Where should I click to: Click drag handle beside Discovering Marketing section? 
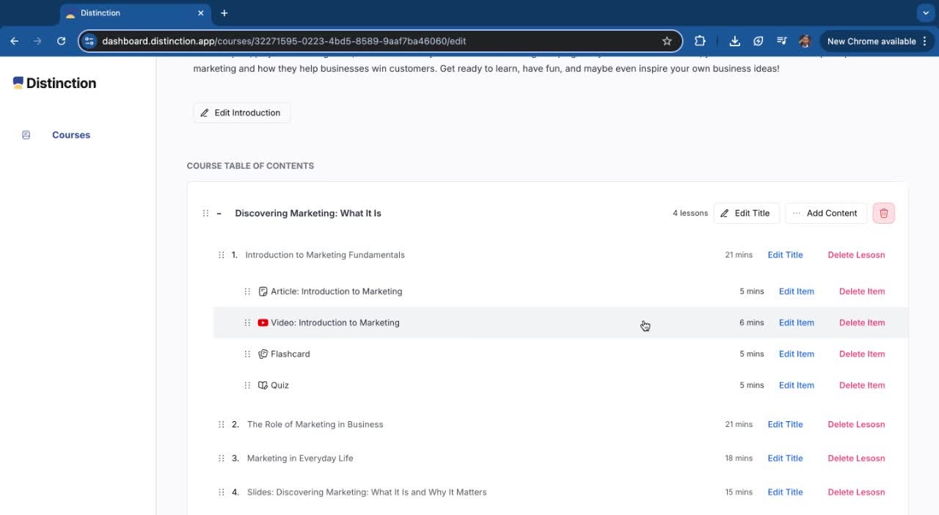(x=205, y=213)
